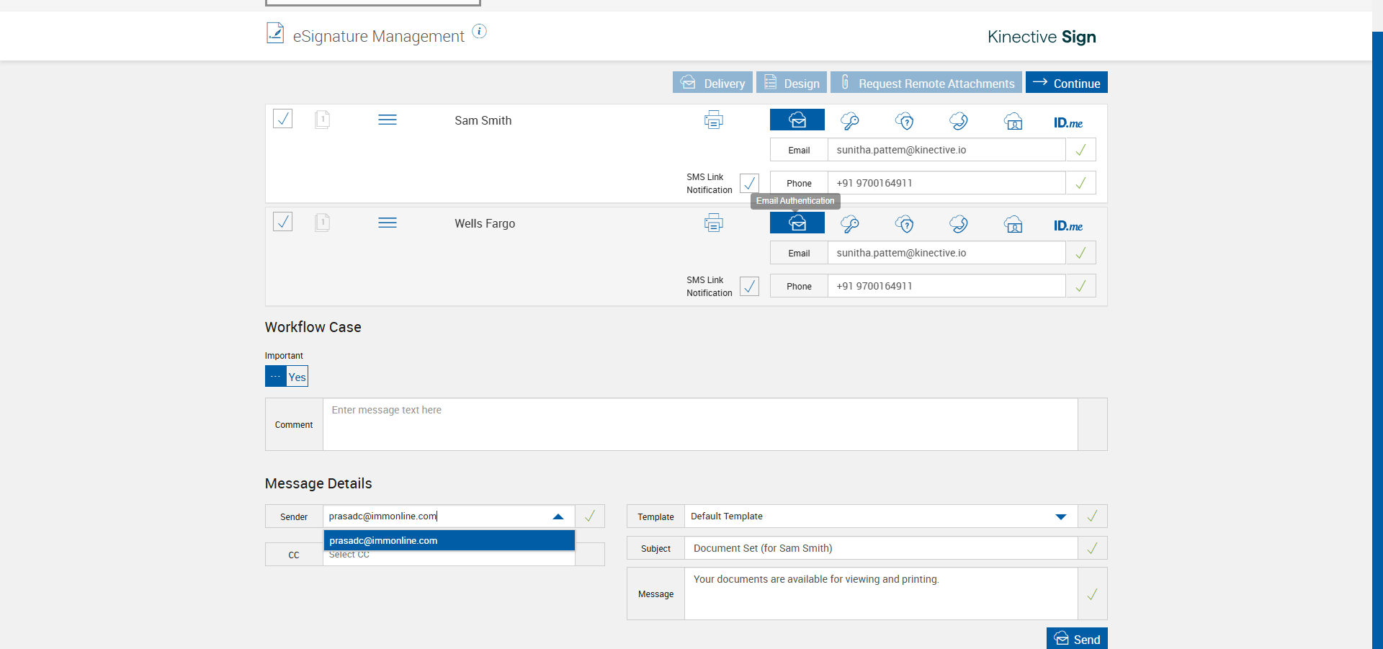
Task: Click the print icon for Sam Smith
Action: [714, 120]
